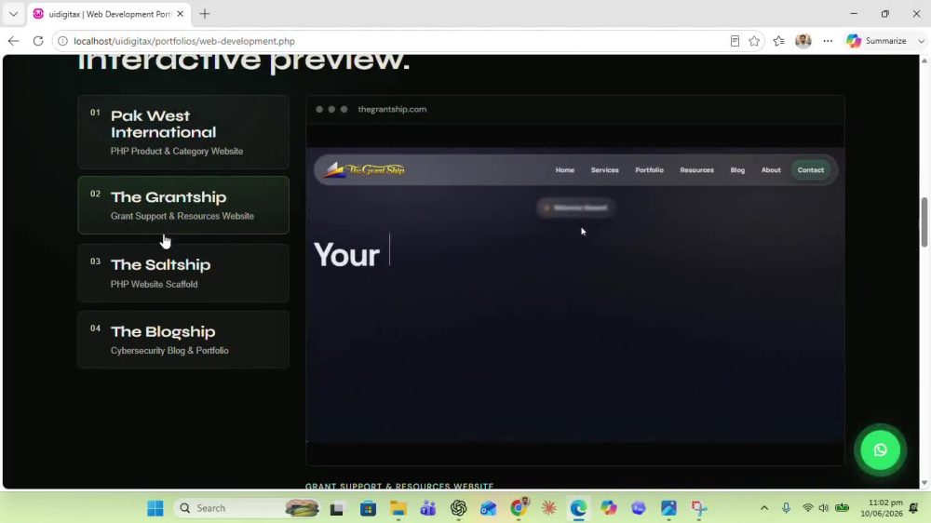Select the uidigitax Web Development tab

point(109,14)
